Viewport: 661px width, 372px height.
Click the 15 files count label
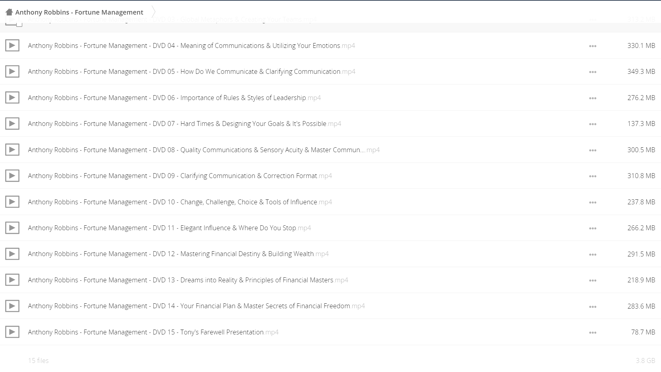(x=38, y=361)
